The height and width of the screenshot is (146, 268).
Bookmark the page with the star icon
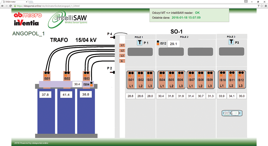point(261,5)
